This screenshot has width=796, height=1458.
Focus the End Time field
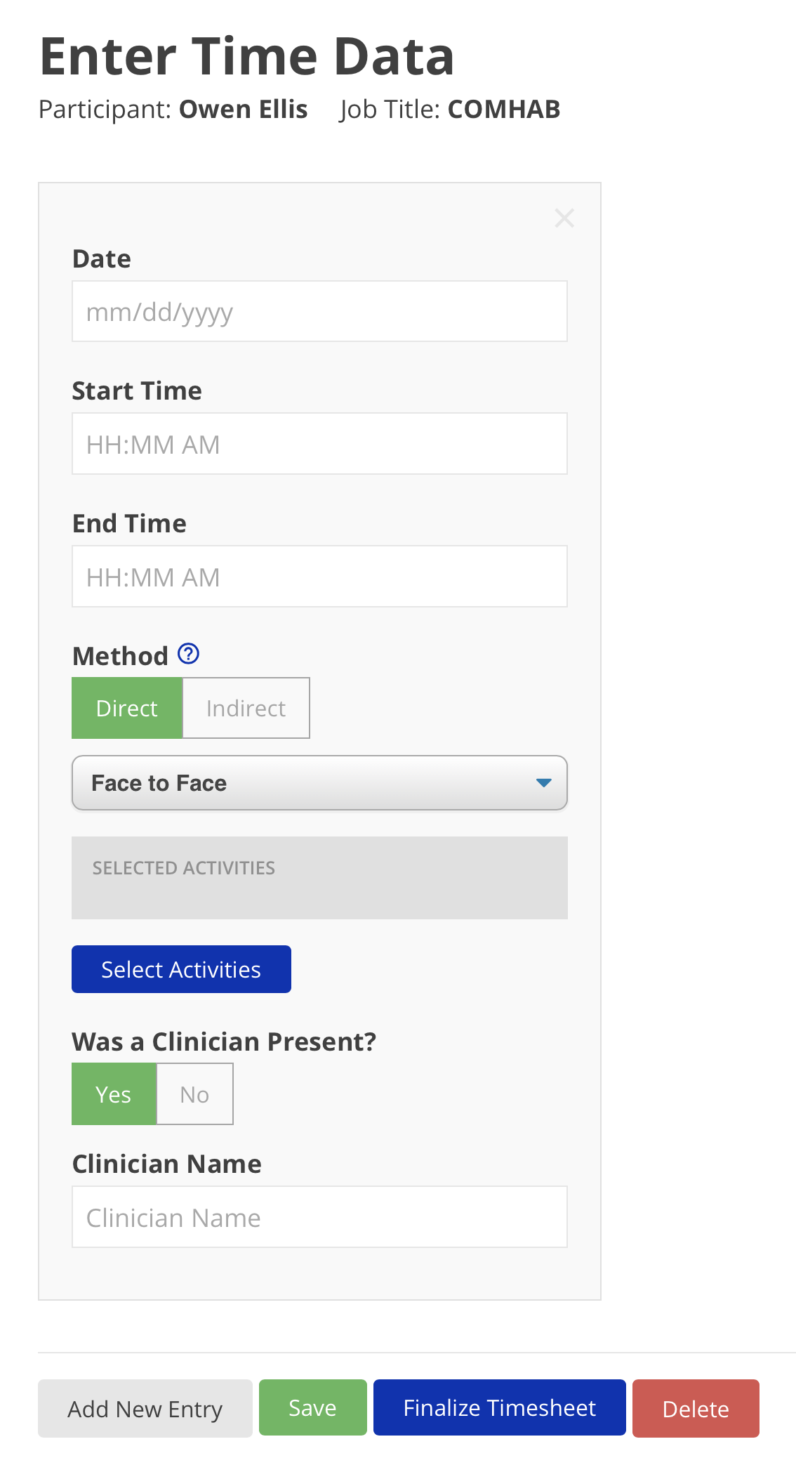[x=319, y=577]
